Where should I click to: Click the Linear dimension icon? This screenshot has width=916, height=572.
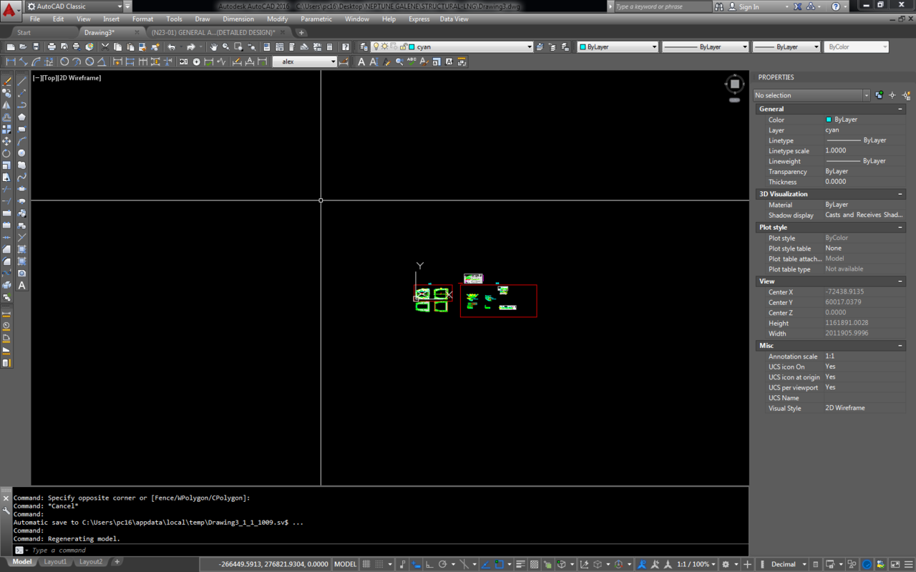tap(11, 62)
